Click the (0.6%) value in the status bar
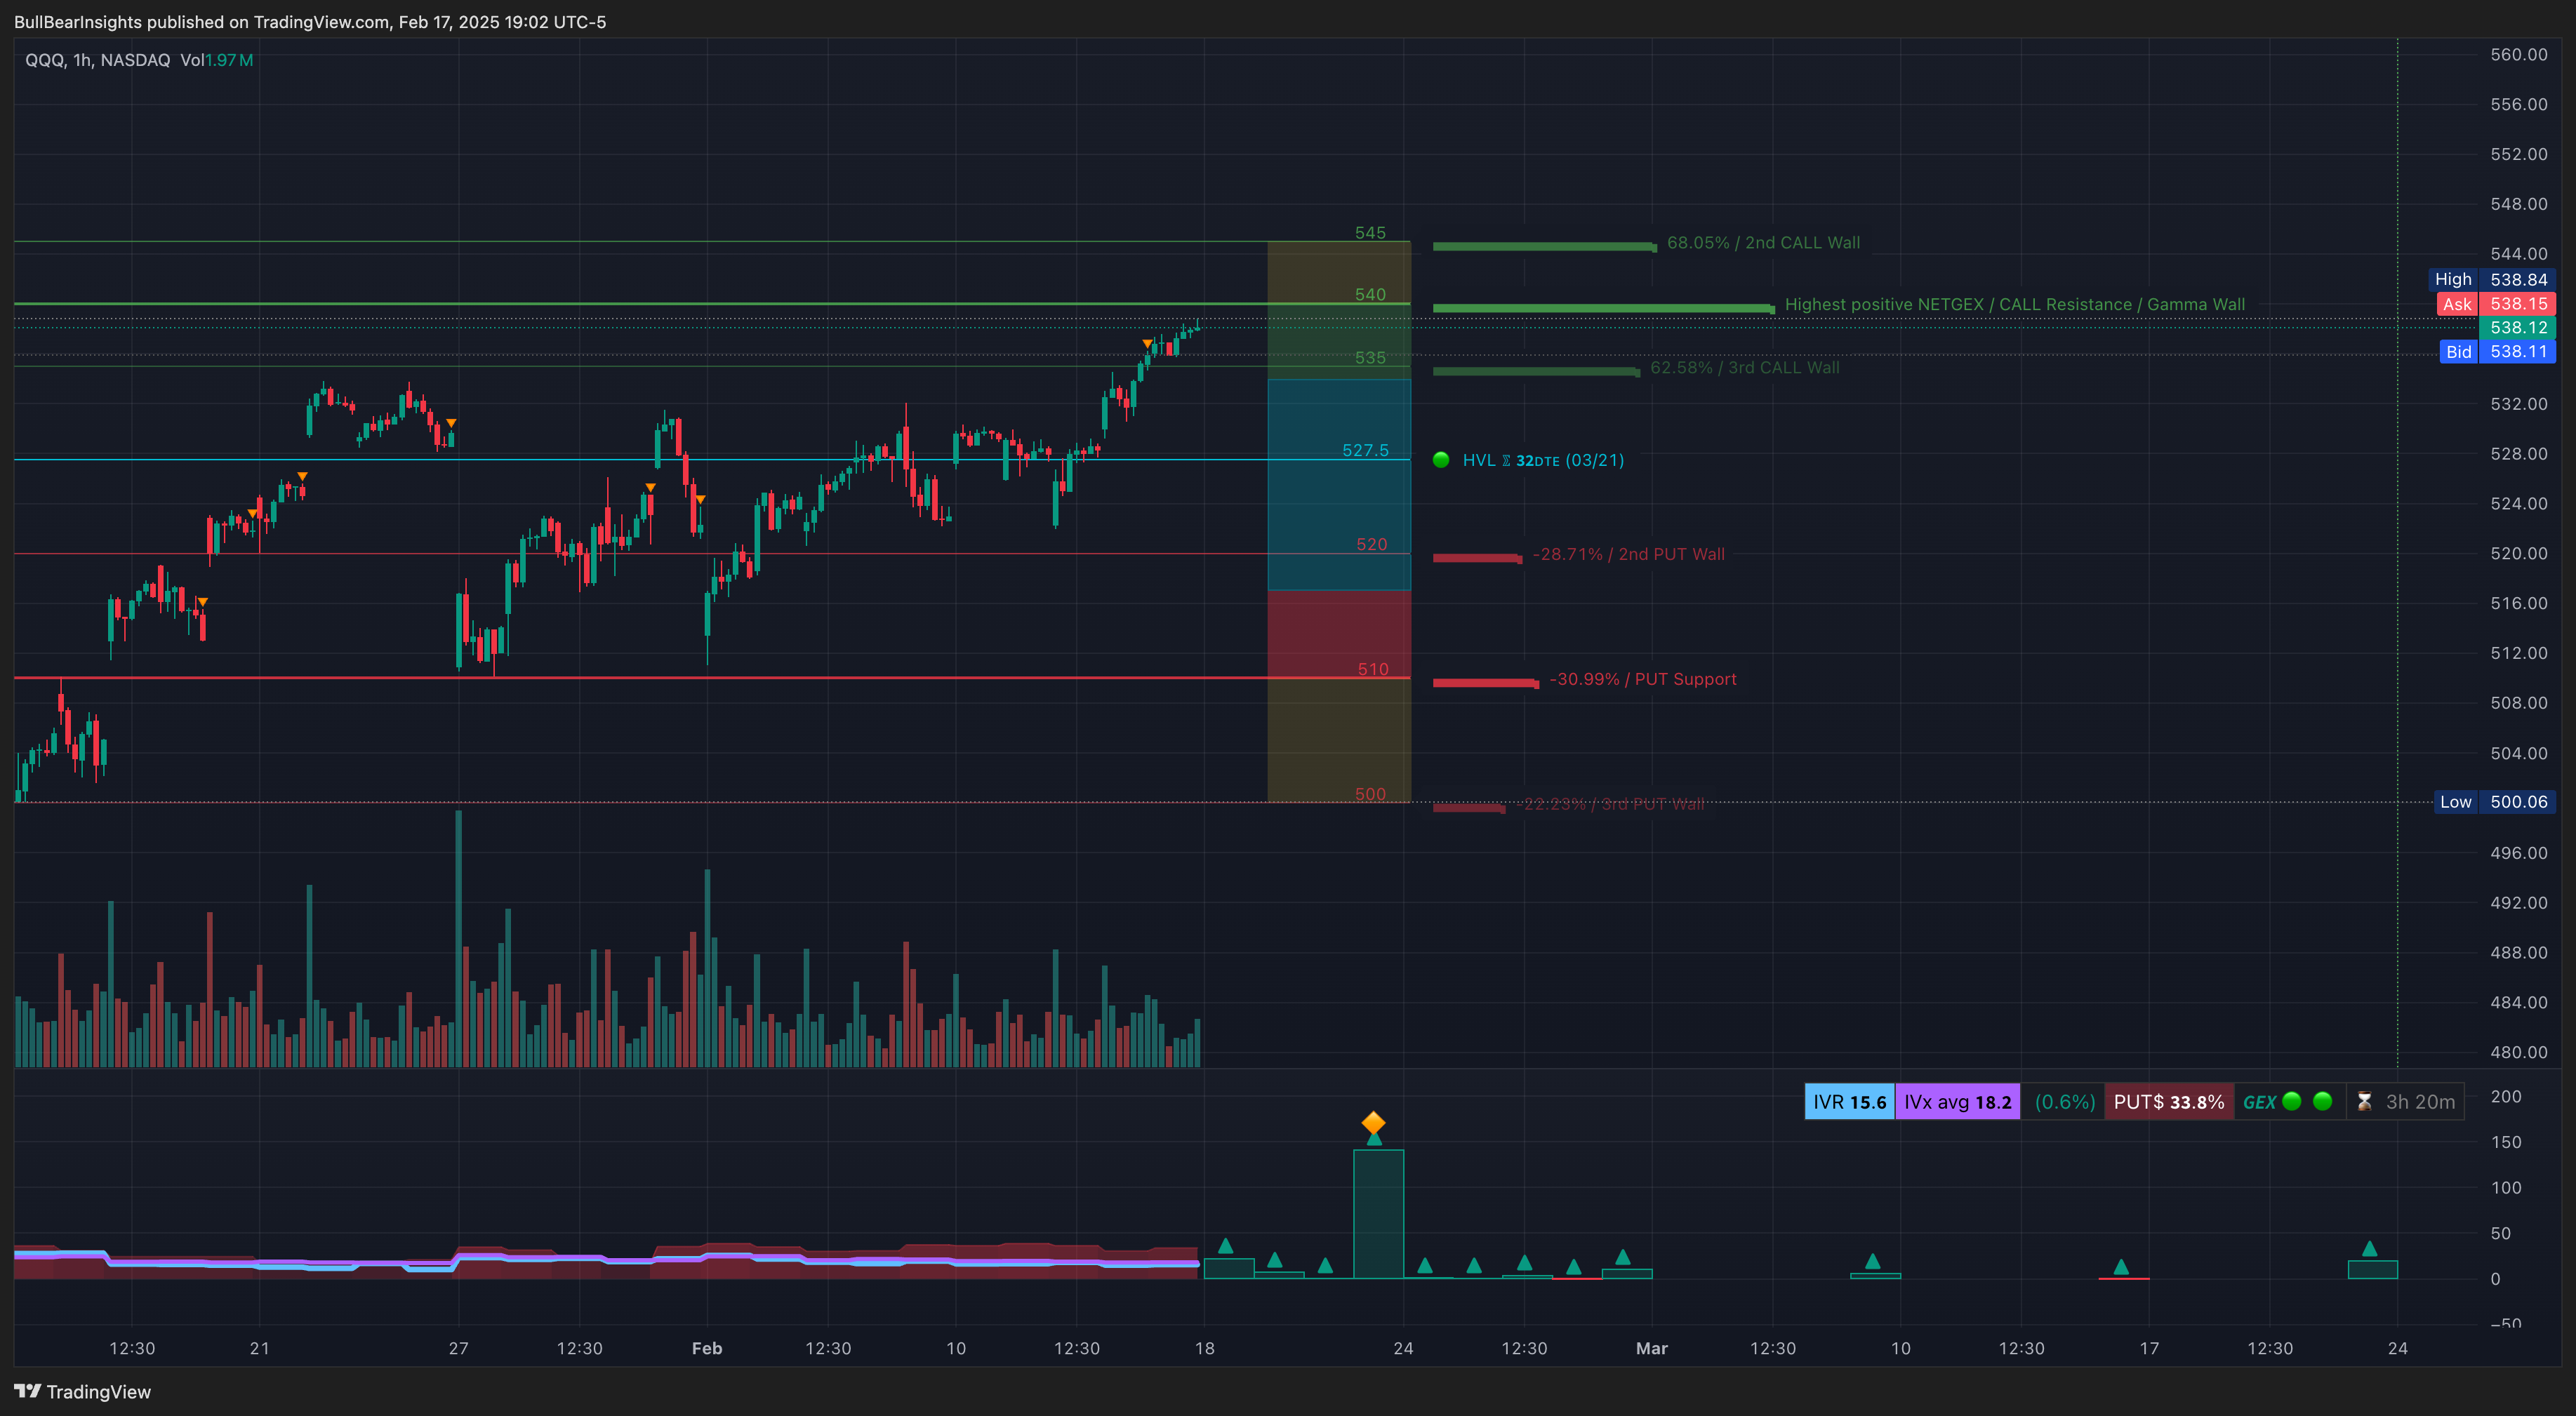 [x=2064, y=1101]
